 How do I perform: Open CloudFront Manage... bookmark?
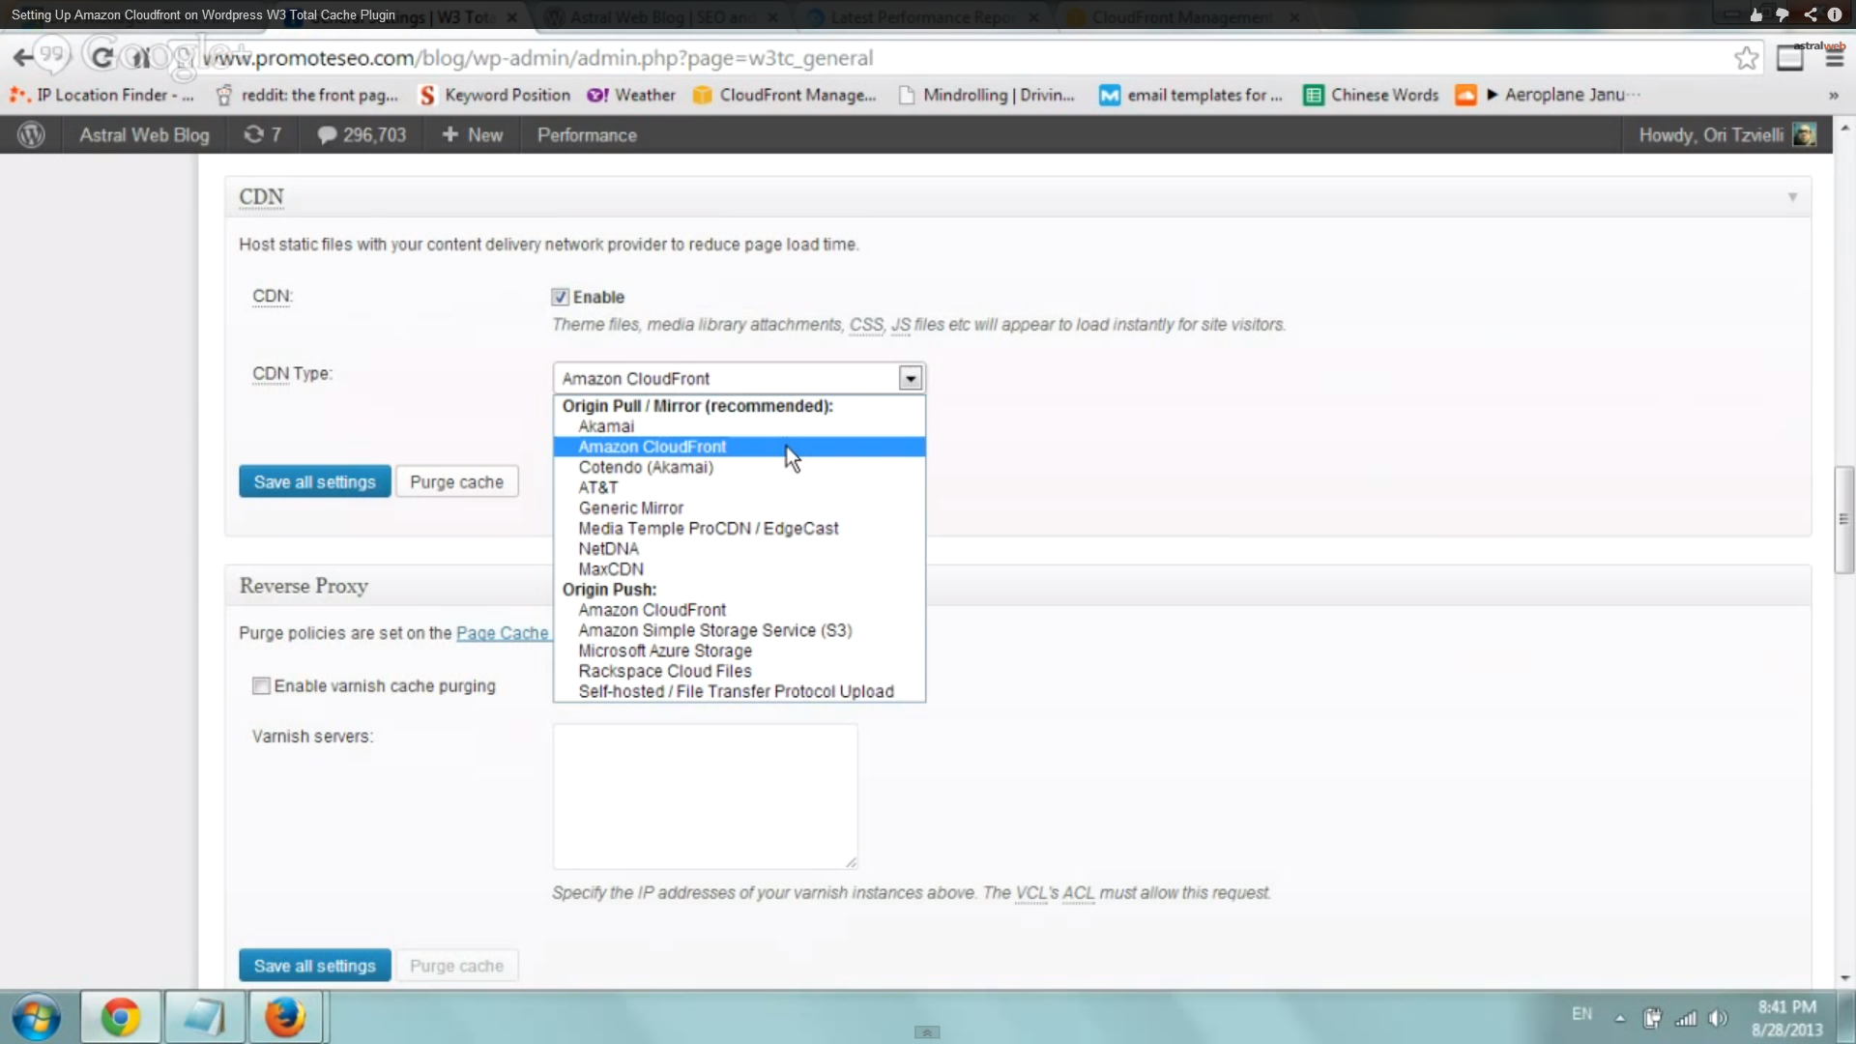[785, 95]
